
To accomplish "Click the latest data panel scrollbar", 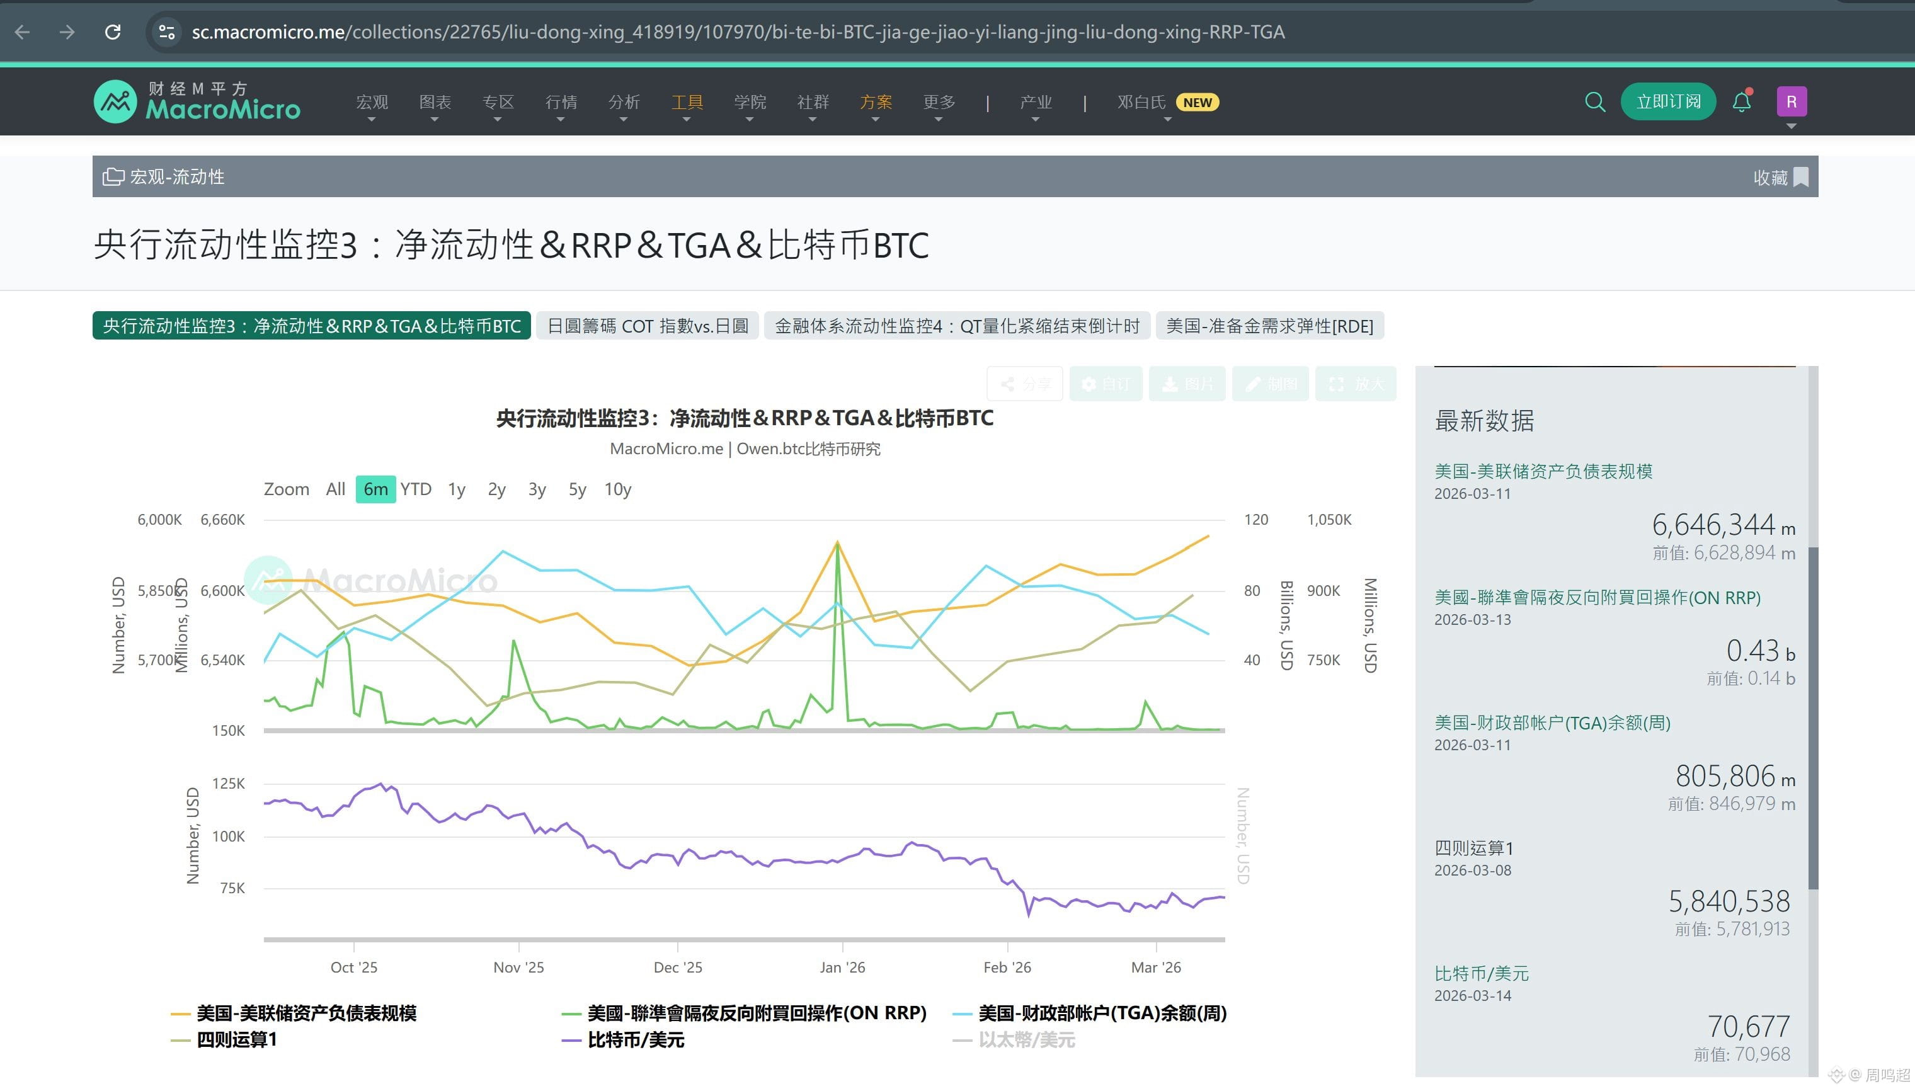I will [x=1813, y=718].
